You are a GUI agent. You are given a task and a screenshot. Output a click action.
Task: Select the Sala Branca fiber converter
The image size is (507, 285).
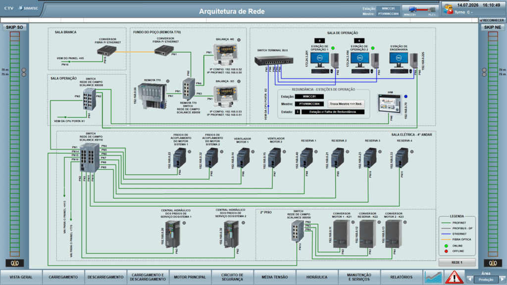(107, 50)
